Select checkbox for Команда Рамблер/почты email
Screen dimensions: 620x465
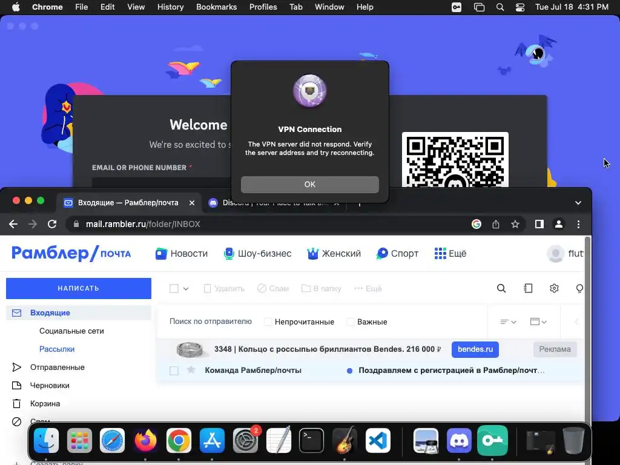(174, 371)
